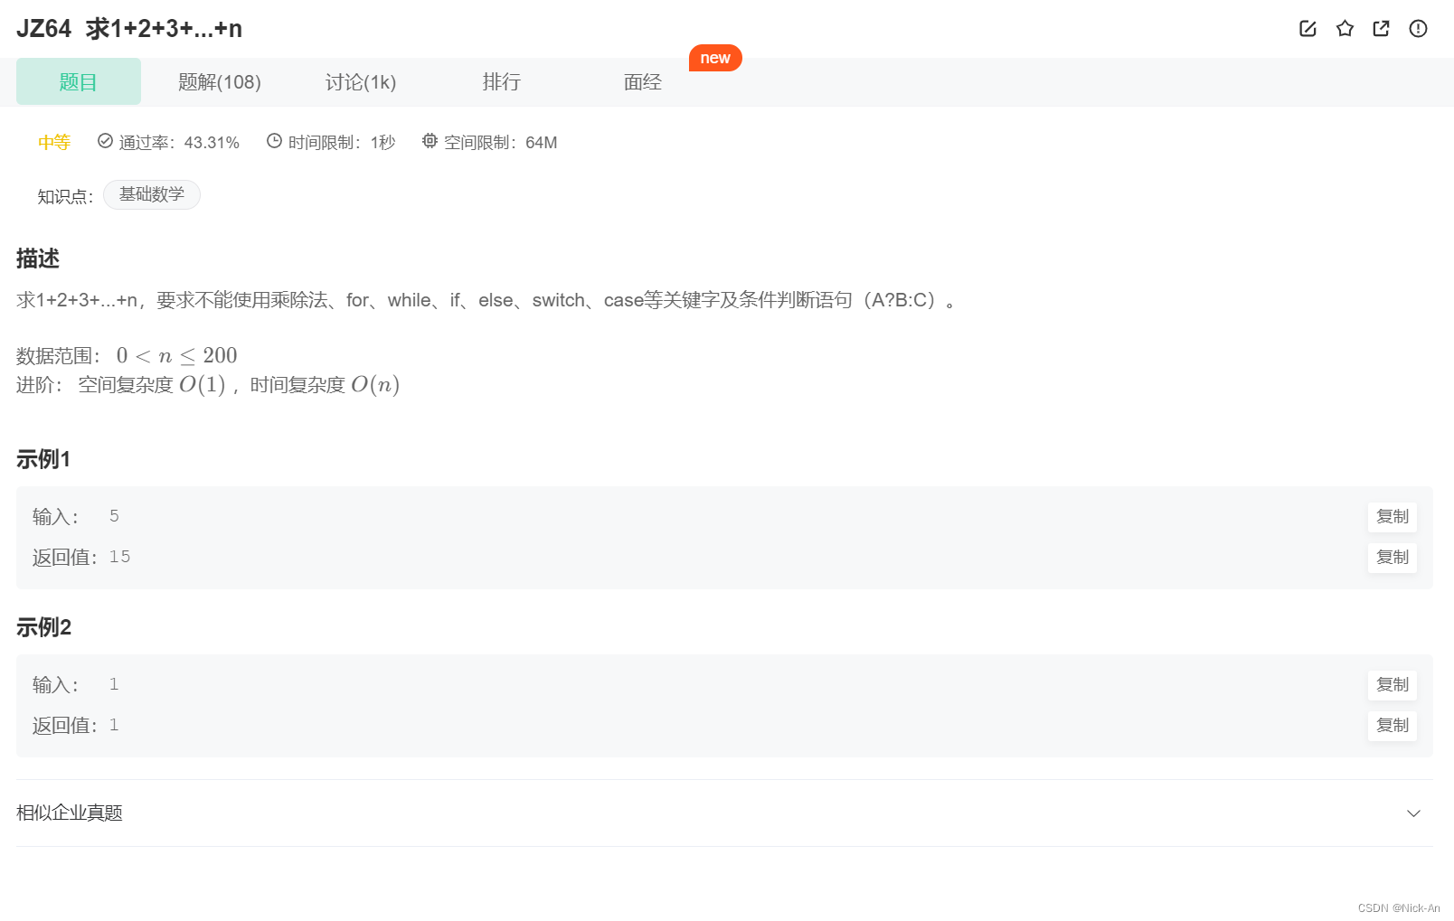Click the 相似企业真题 heading text
1454x921 pixels.
[70, 813]
